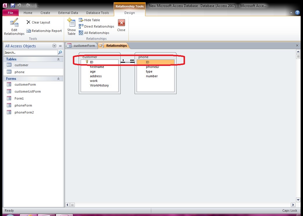Select the firstname field in customer table
The image size is (303, 216).
tap(100, 67)
